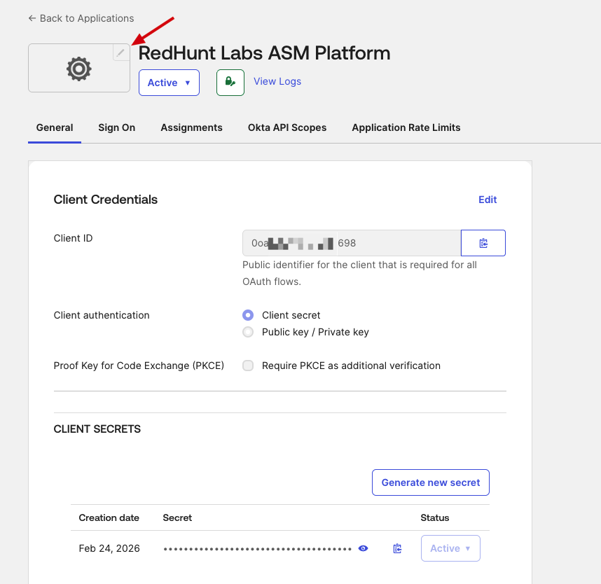The image size is (601, 584).
Task: Expand the secret's Active status dropdown
Action: [450, 548]
